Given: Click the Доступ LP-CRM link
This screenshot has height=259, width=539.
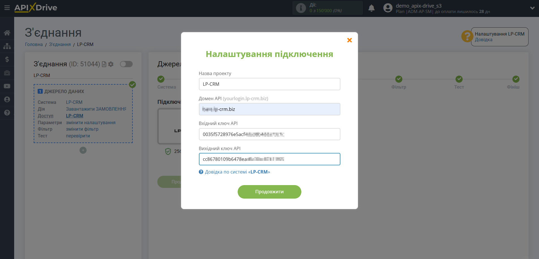Looking at the screenshot, I should tap(75, 116).
